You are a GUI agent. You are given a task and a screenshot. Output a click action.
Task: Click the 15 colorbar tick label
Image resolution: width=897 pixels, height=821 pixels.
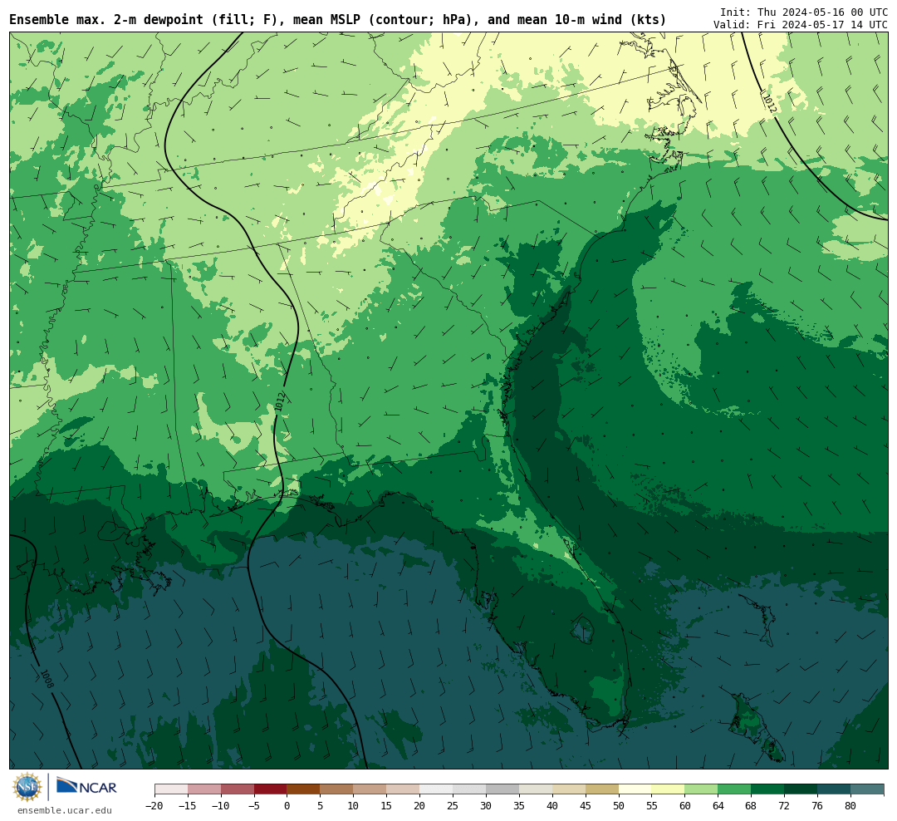pyautogui.click(x=387, y=806)
